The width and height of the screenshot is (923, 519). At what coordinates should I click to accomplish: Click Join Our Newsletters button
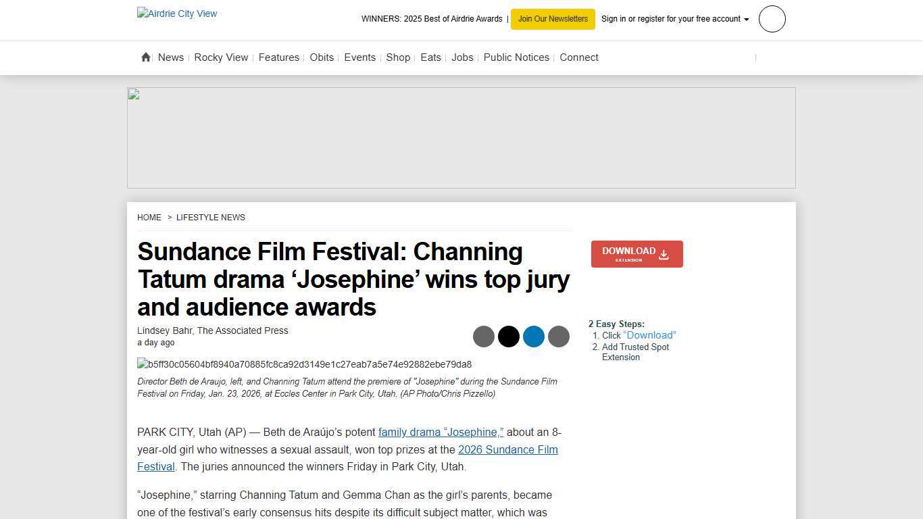(x=553, y=19)
